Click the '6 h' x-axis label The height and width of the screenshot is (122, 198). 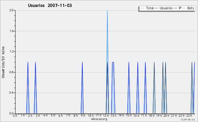tap(60, 116)
